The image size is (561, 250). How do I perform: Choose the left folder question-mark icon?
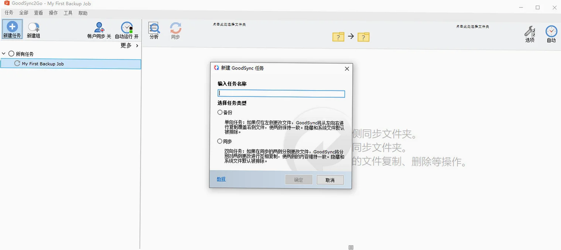click(338, 37)
